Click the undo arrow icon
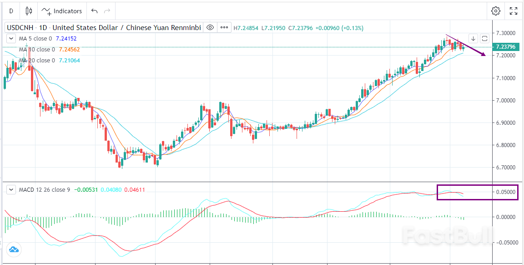Viewport: 524px width, 265px height. (x=95, y=11)
